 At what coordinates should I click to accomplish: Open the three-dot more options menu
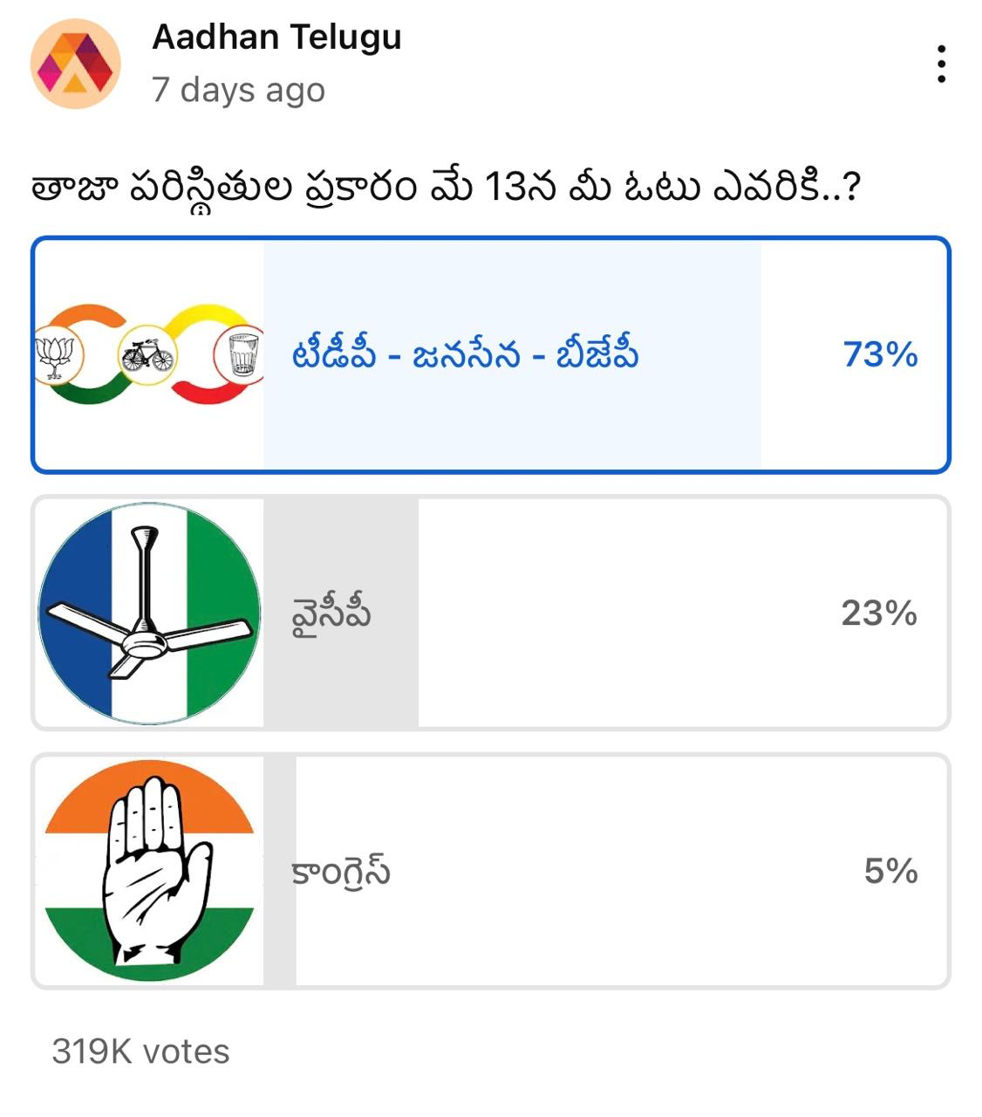(941, 65)
